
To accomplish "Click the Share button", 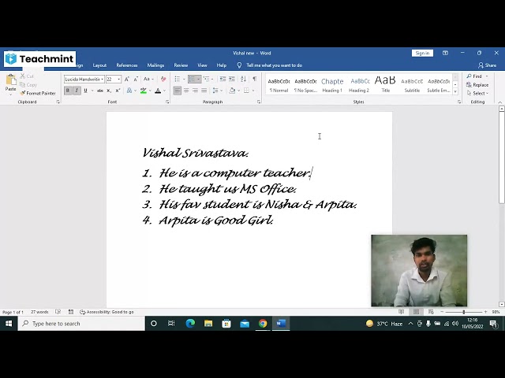I will tap(488, 65).
